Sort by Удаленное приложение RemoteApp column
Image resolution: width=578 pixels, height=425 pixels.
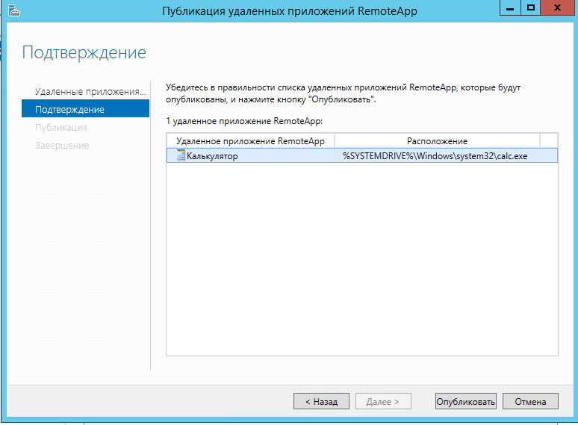pos(250,141)
